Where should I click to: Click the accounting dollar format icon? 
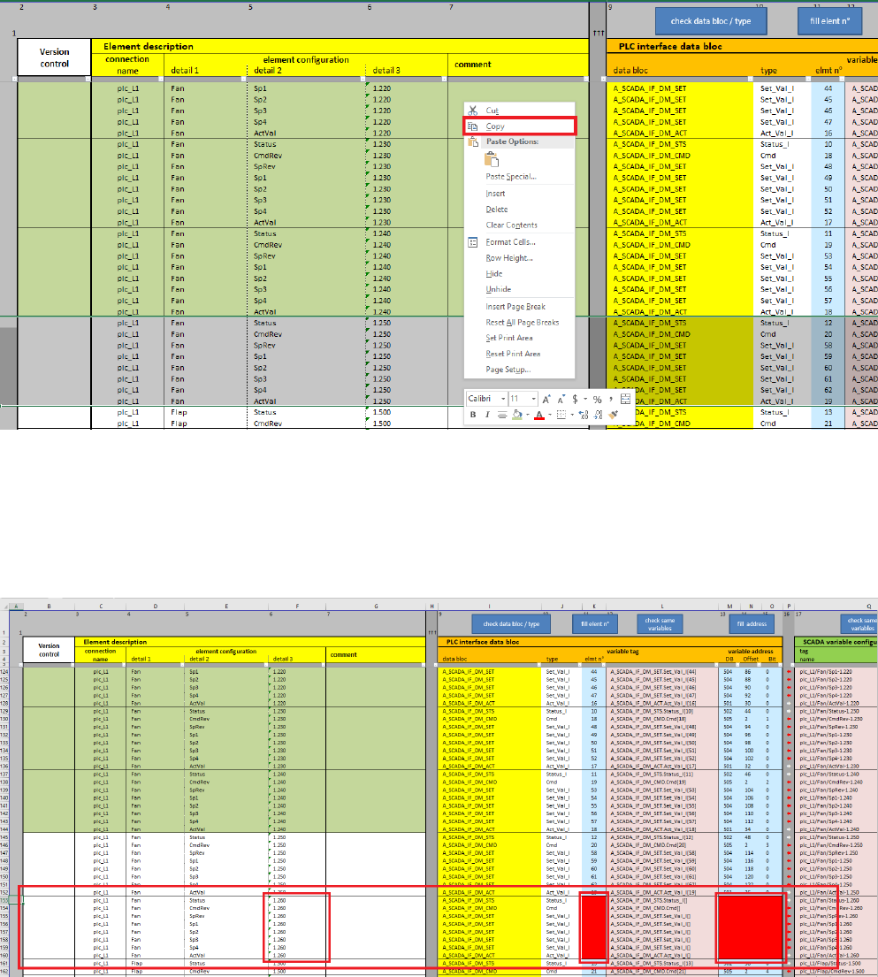pyautogui.click(x=575, y=399)
